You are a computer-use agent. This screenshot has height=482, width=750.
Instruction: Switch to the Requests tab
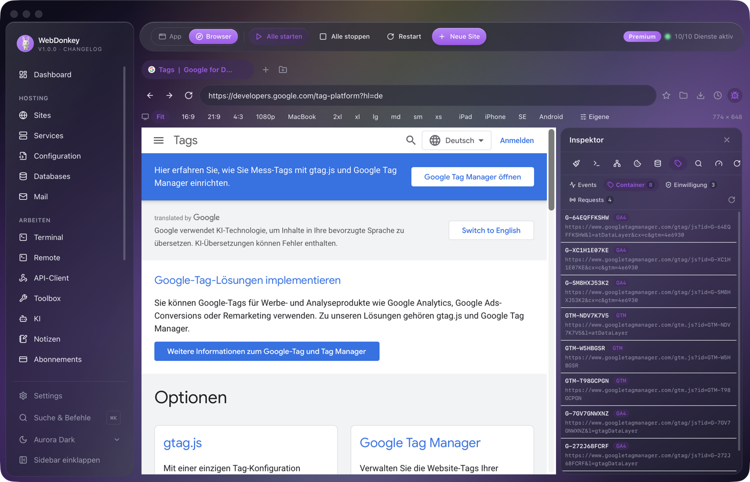(591, 200)
